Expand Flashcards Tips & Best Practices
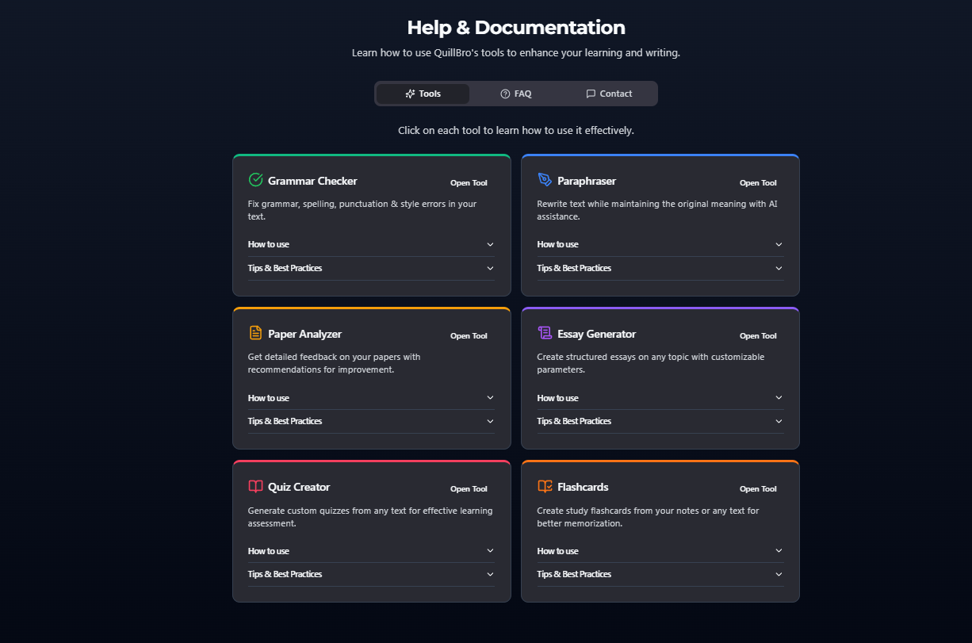This screenshot has width=972, height=643. point(660,574)
